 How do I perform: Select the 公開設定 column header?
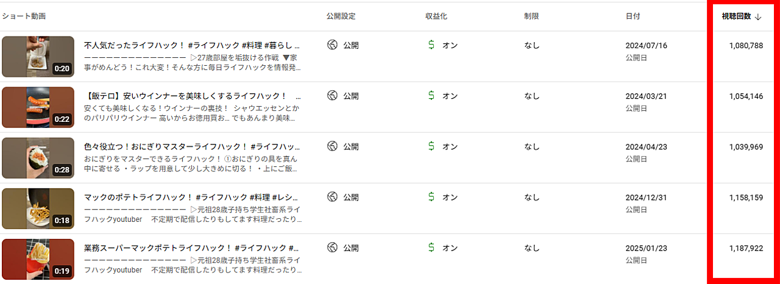(x=341, y=16)
